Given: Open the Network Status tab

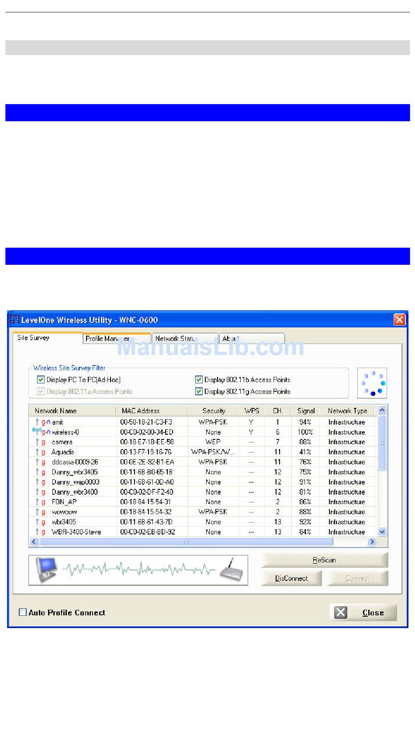Looking at the screenshot, I should coord(185,338).
